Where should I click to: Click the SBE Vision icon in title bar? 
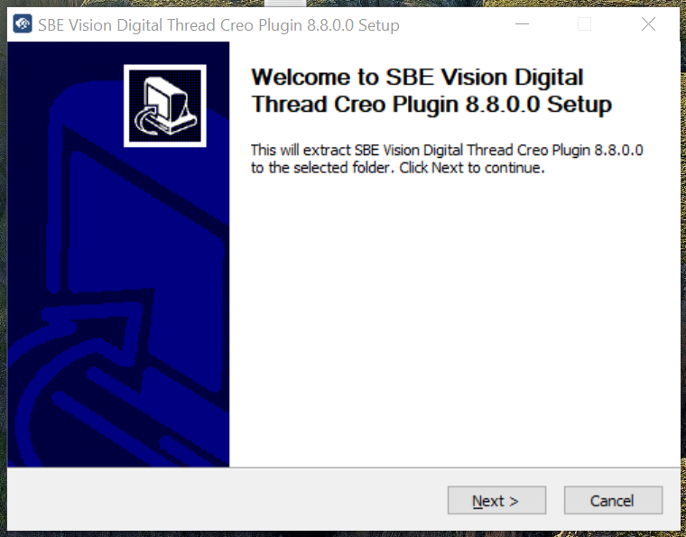(x=23, y=24)
